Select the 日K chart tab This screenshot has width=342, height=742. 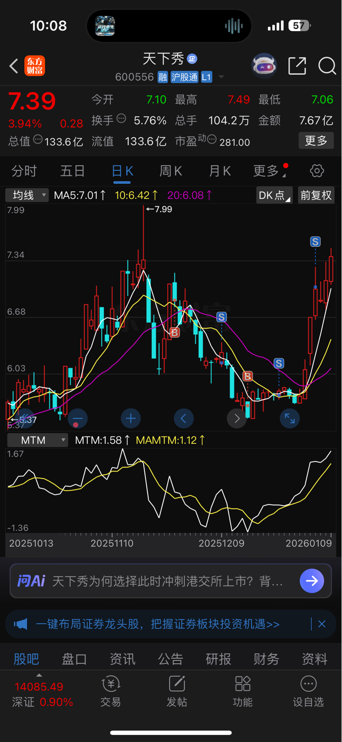pyautogui.click(x=122, y=171)
